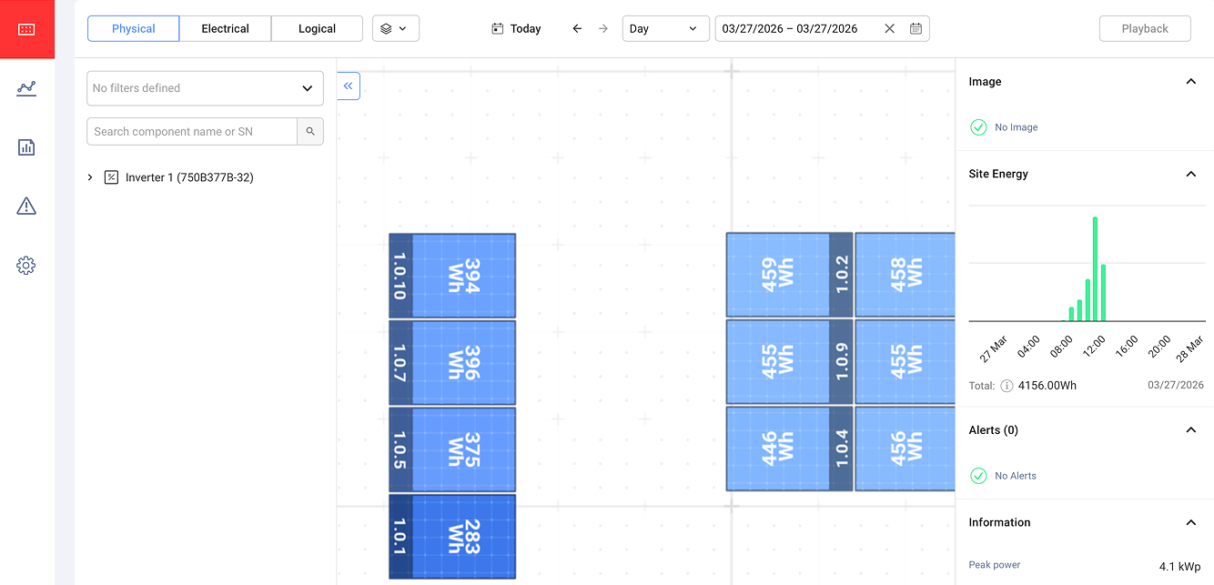Switch to the Electrical tab
Image resolution: width=1214 pixels, height=585 pixels.
click(x=225, y=29)
